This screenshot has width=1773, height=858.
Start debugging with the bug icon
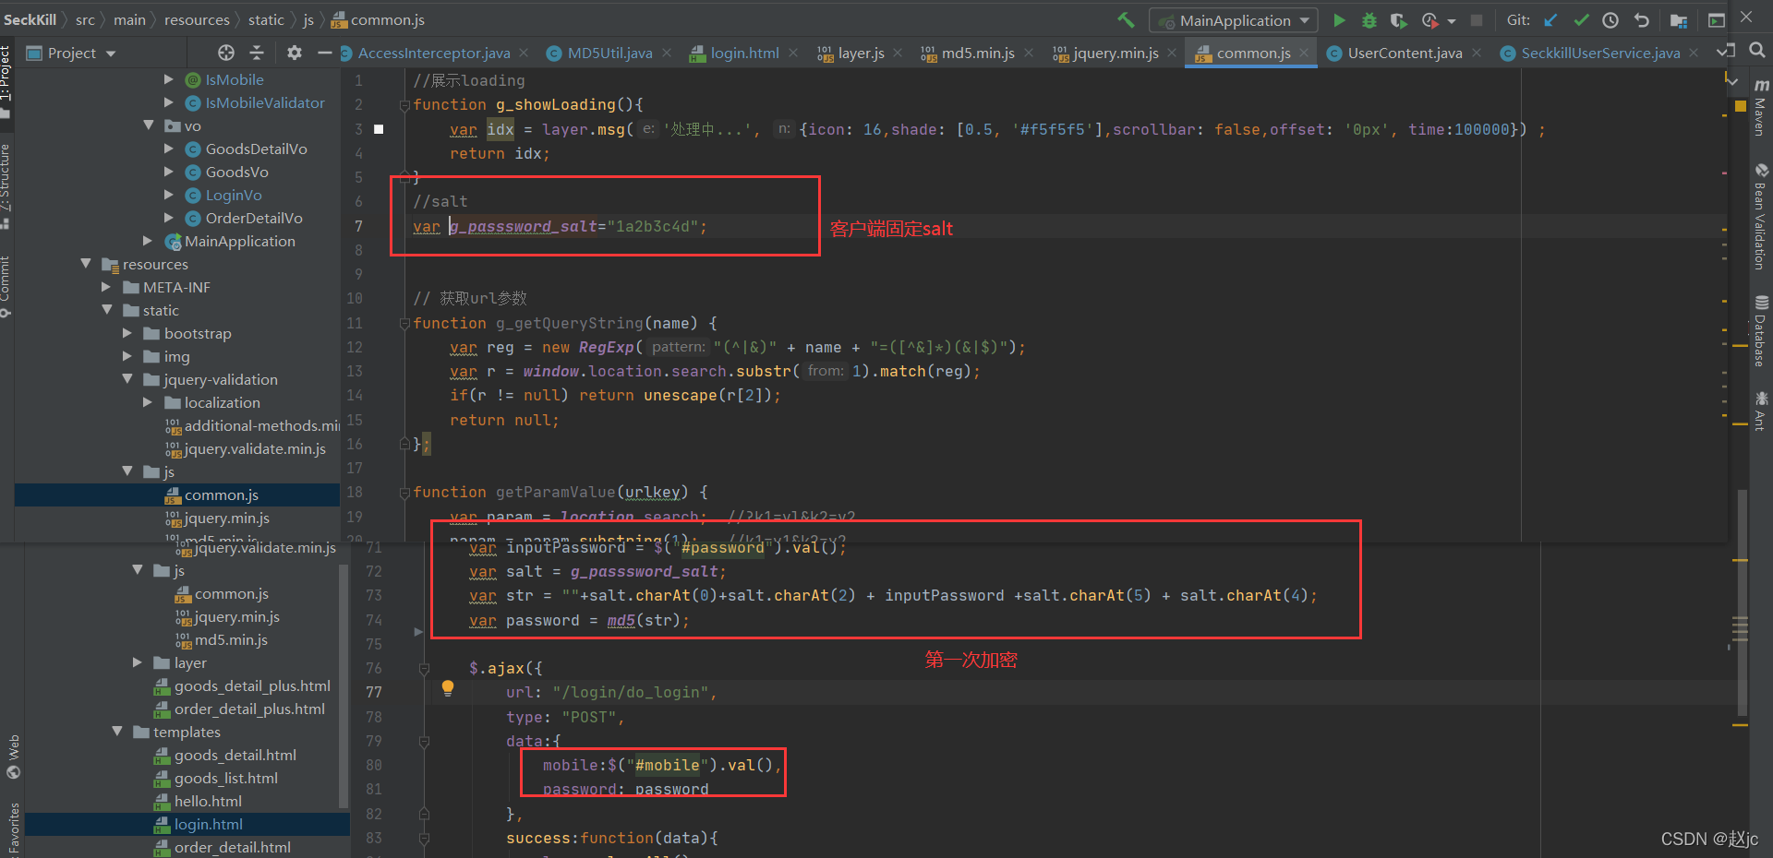pyautogui.click(x=1369, y=19)
